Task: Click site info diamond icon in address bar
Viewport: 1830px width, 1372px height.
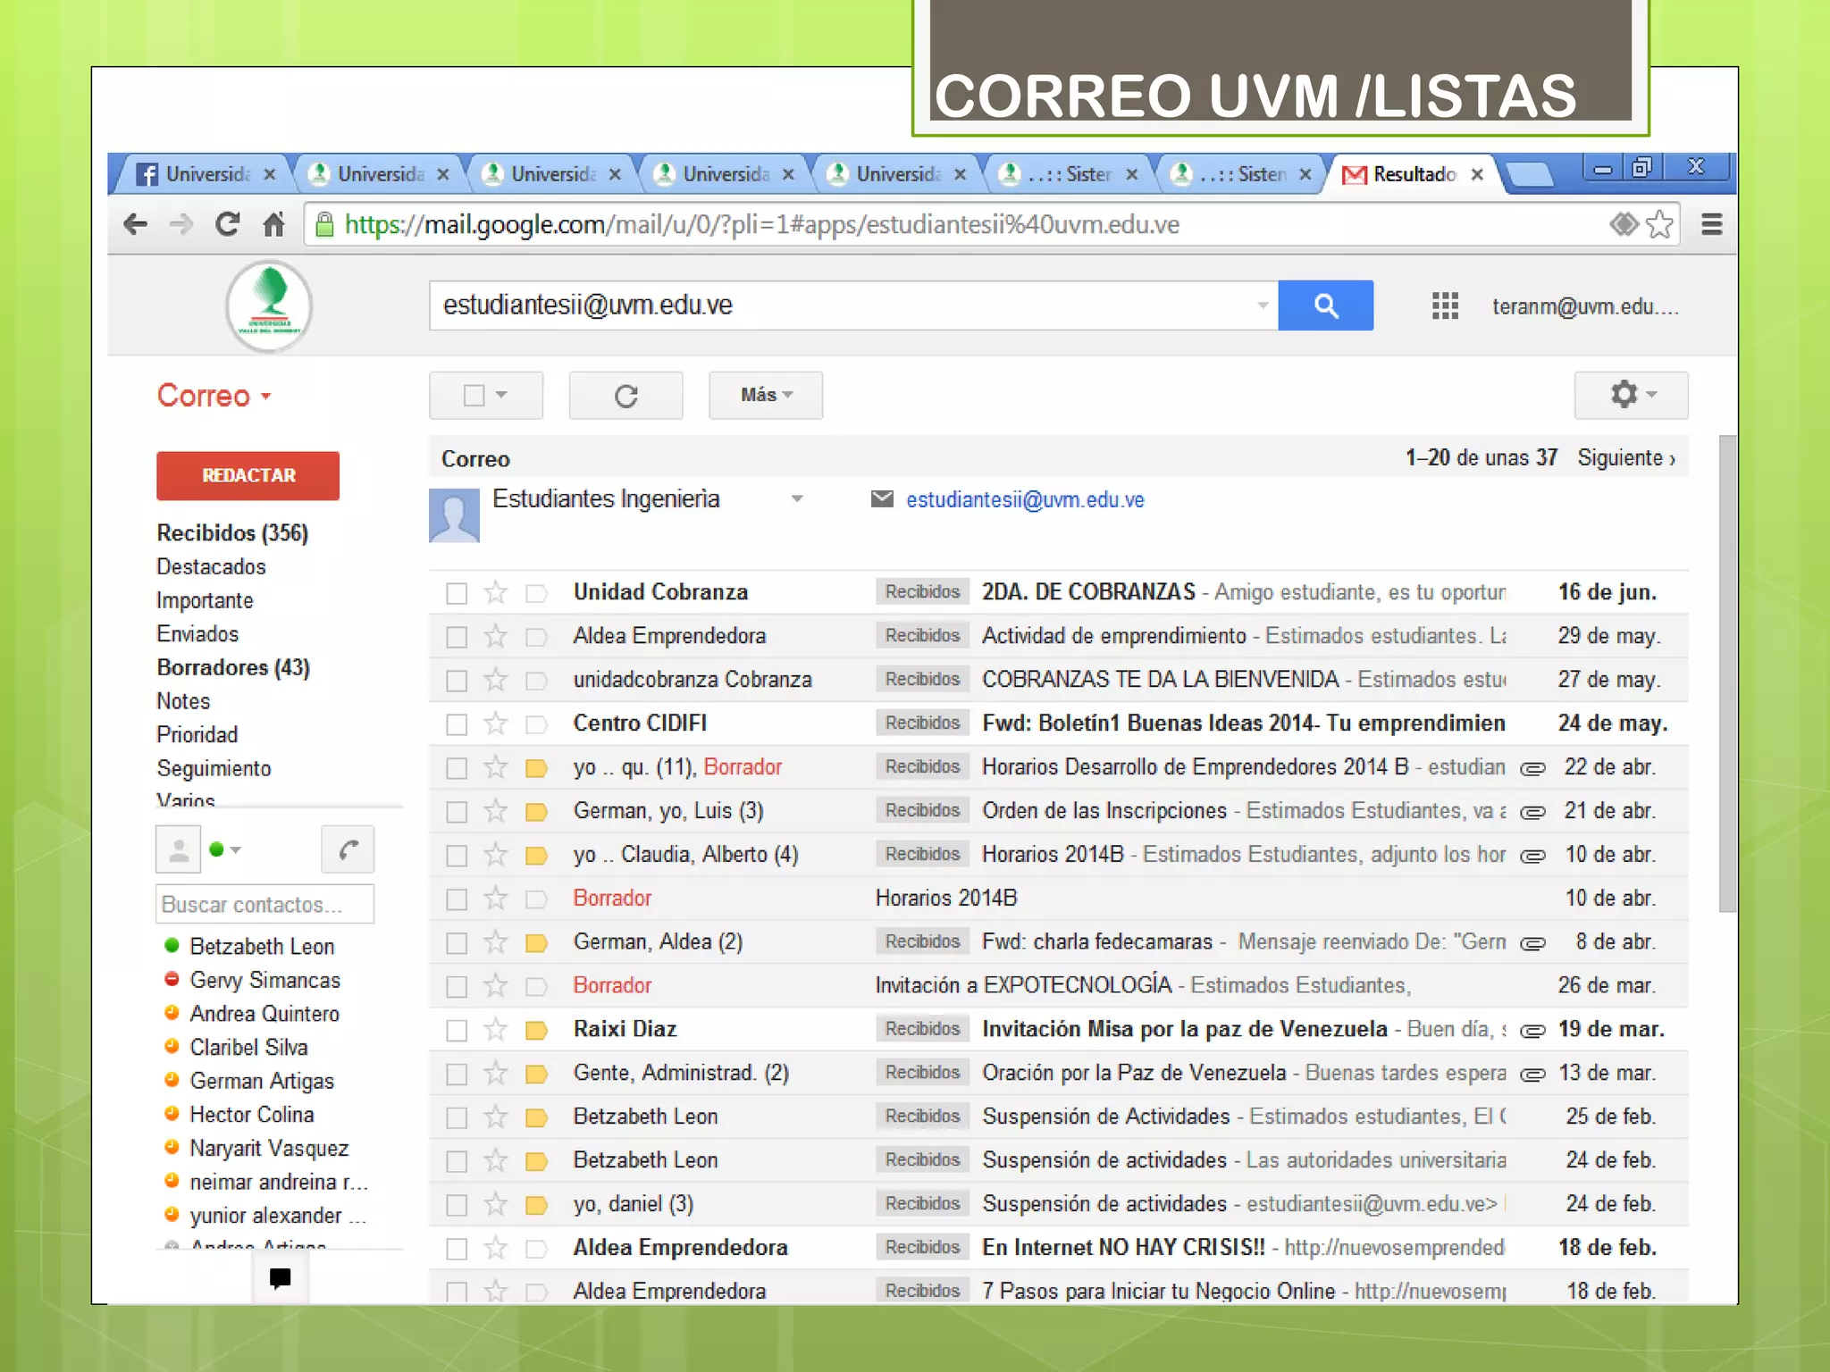Action: coord(1624,224)
